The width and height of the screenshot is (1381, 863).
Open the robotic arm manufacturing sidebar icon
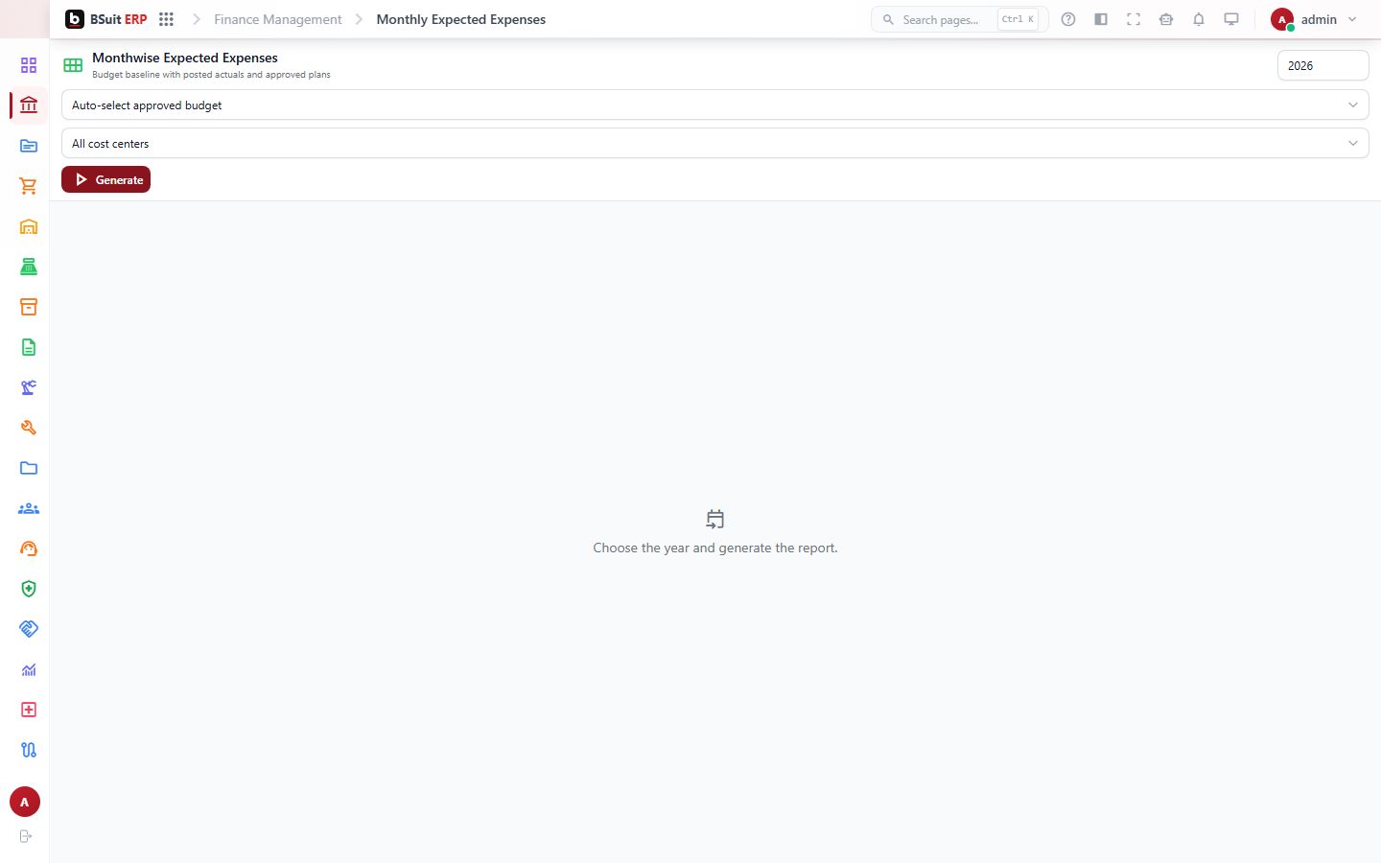point(29,387)
